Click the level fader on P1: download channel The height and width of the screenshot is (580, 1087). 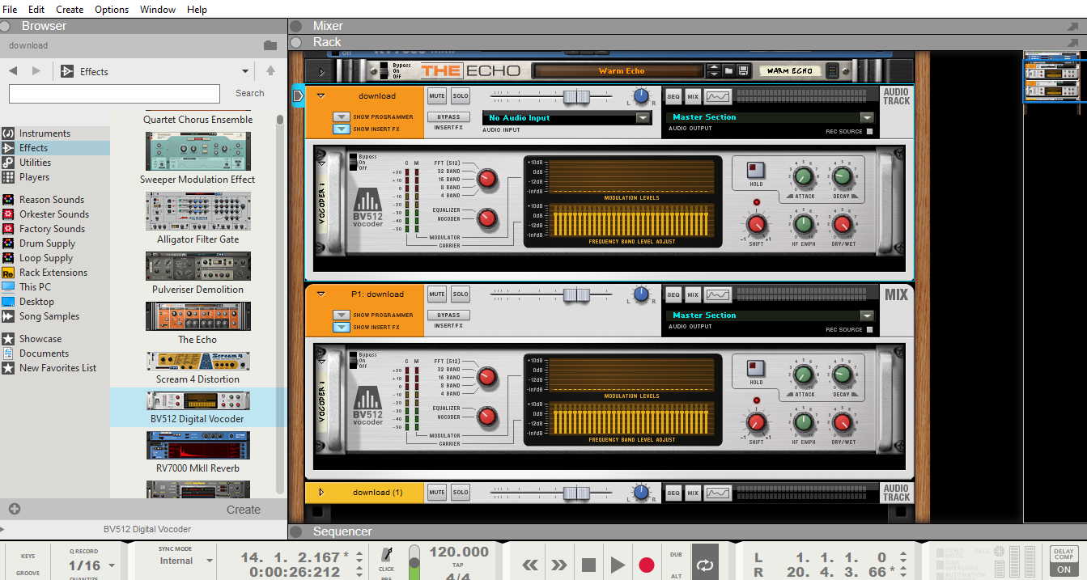pyautogui.click(x=575, y=295)
